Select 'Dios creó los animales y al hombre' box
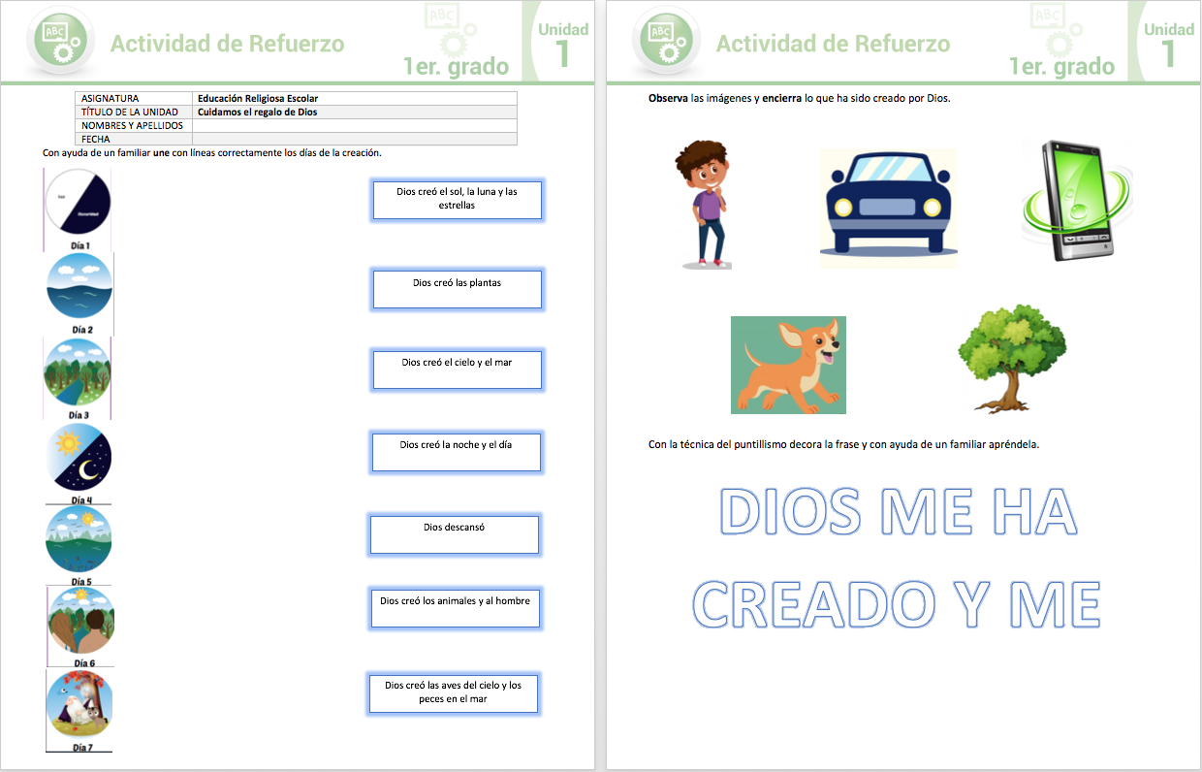The height and width of the screenshot is (772, 1202). [x=455, y=608]
